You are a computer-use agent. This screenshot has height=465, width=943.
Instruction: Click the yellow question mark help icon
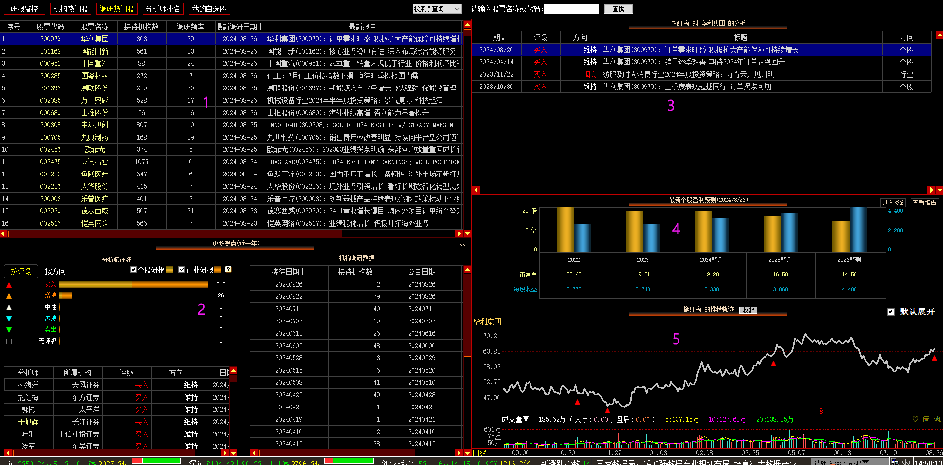click(x=228, y=269)
